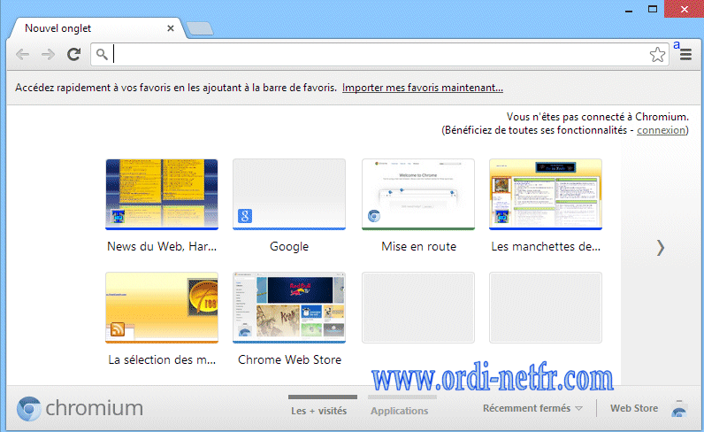Go forward with the forward arrow

pyautogui.click(x=48, y=55)
